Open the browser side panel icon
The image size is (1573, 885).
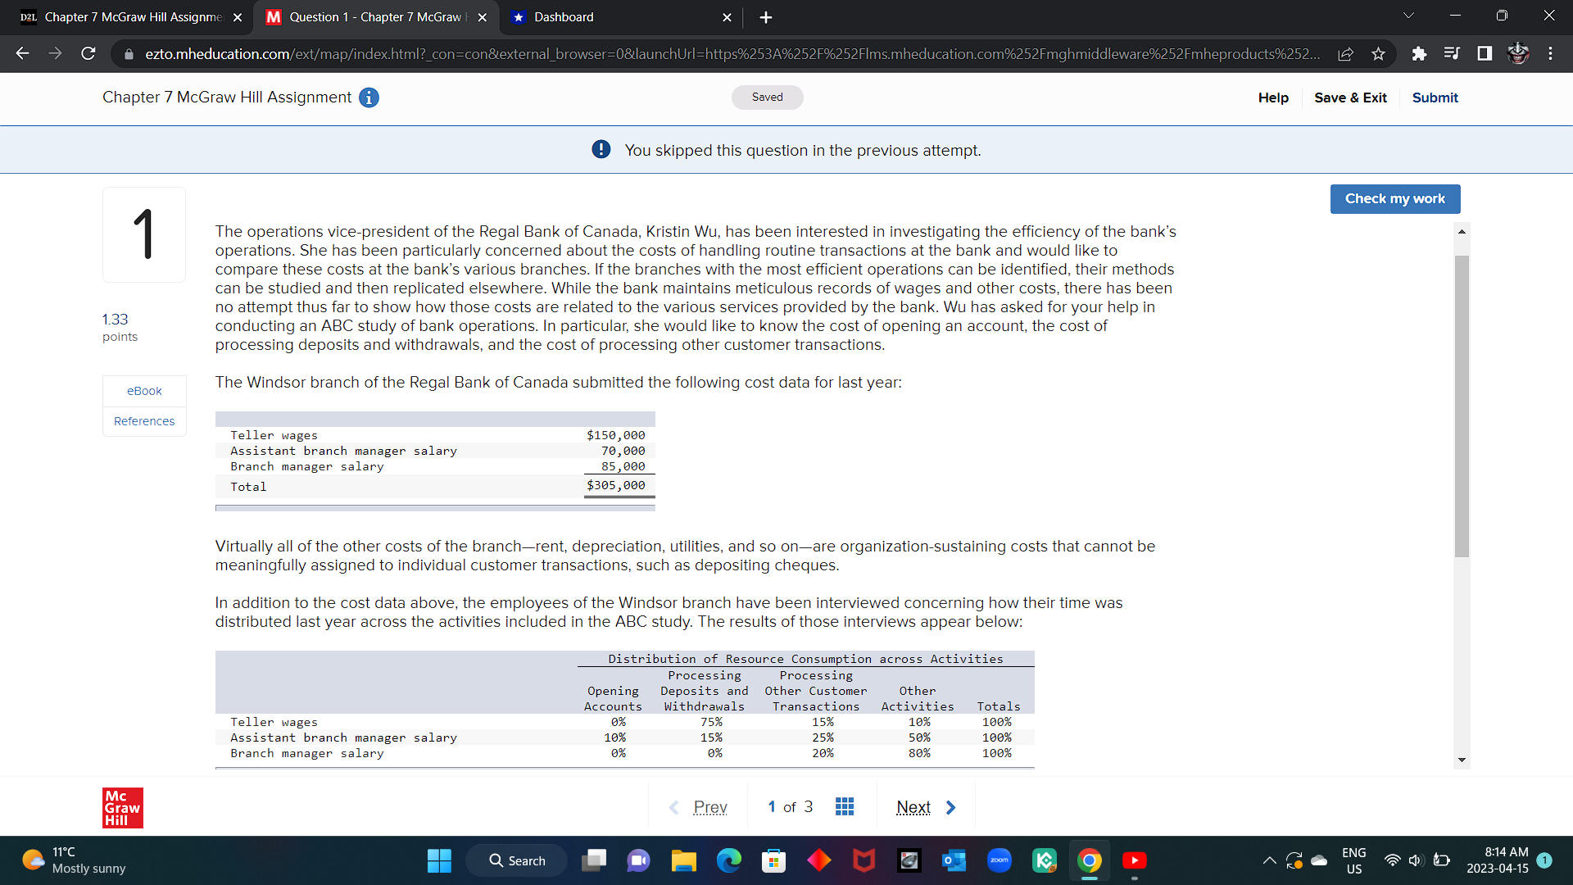point(1485,54)
